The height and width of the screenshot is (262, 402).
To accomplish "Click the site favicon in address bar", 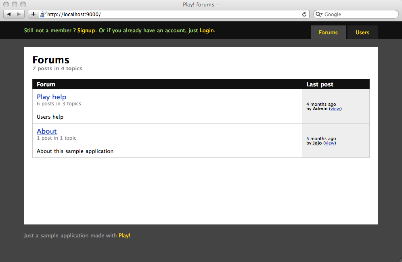I will tap(43, 14).
